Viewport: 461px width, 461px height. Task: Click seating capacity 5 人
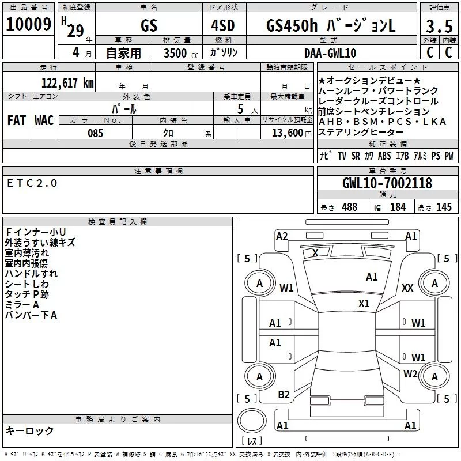247,109
